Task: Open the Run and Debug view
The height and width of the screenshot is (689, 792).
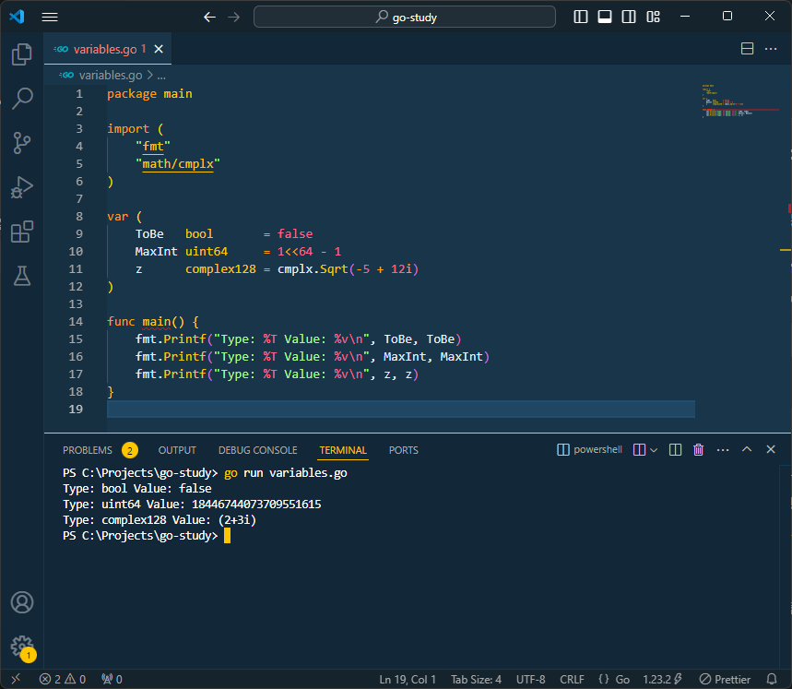Action: (21, 187)
